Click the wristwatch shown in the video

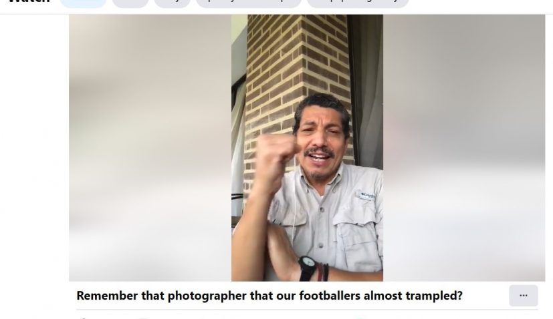click(307, 268)
